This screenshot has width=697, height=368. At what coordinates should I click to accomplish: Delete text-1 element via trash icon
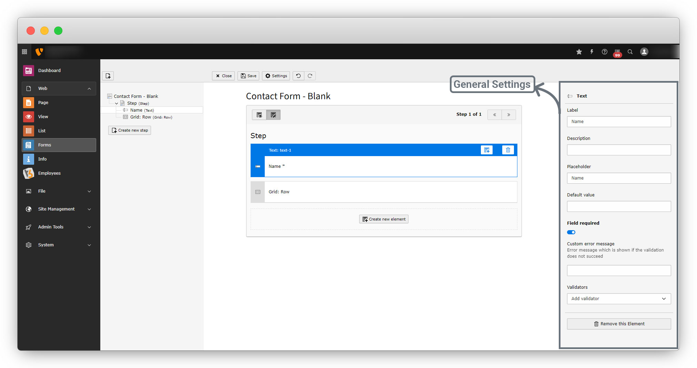(x=508, y=150)
